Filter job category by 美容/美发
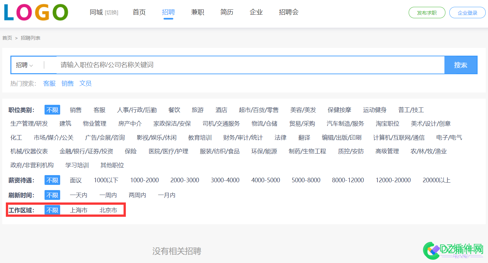The width and height of the screenshot is (488, 263). 303,110
